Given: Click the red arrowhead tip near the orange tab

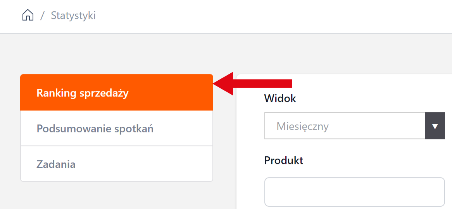Looking at the screenshot, I should click(216, 83).
